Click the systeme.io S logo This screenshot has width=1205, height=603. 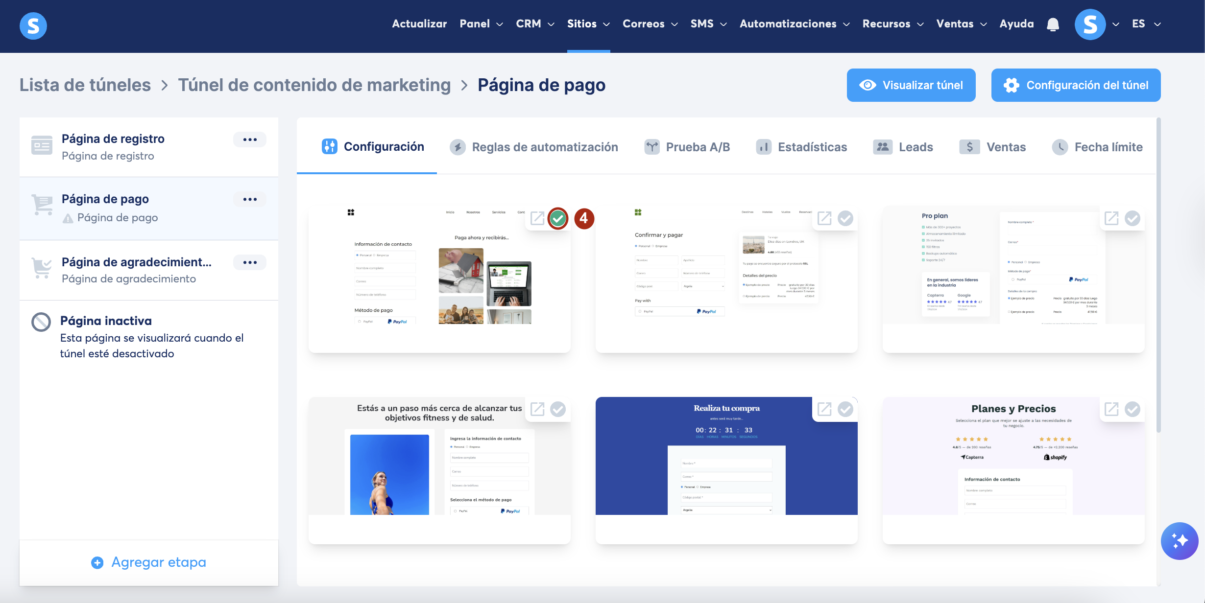coord(33,25)
